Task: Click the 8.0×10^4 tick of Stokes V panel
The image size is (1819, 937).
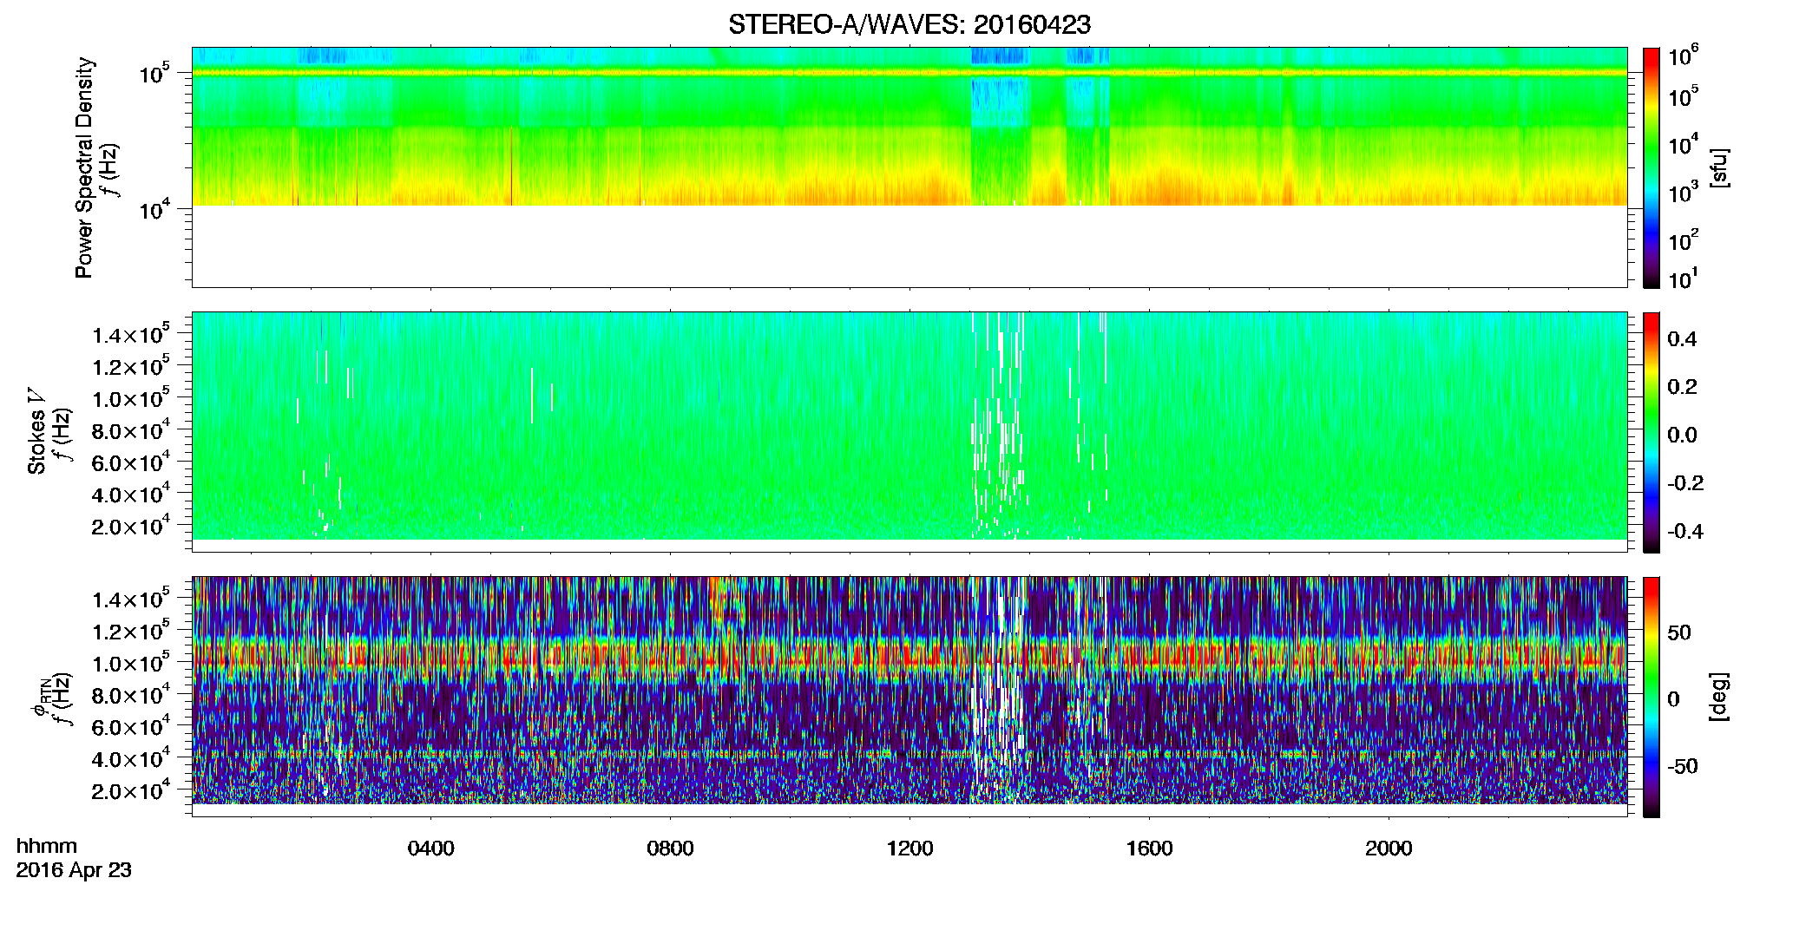Action: click(133, 430)
